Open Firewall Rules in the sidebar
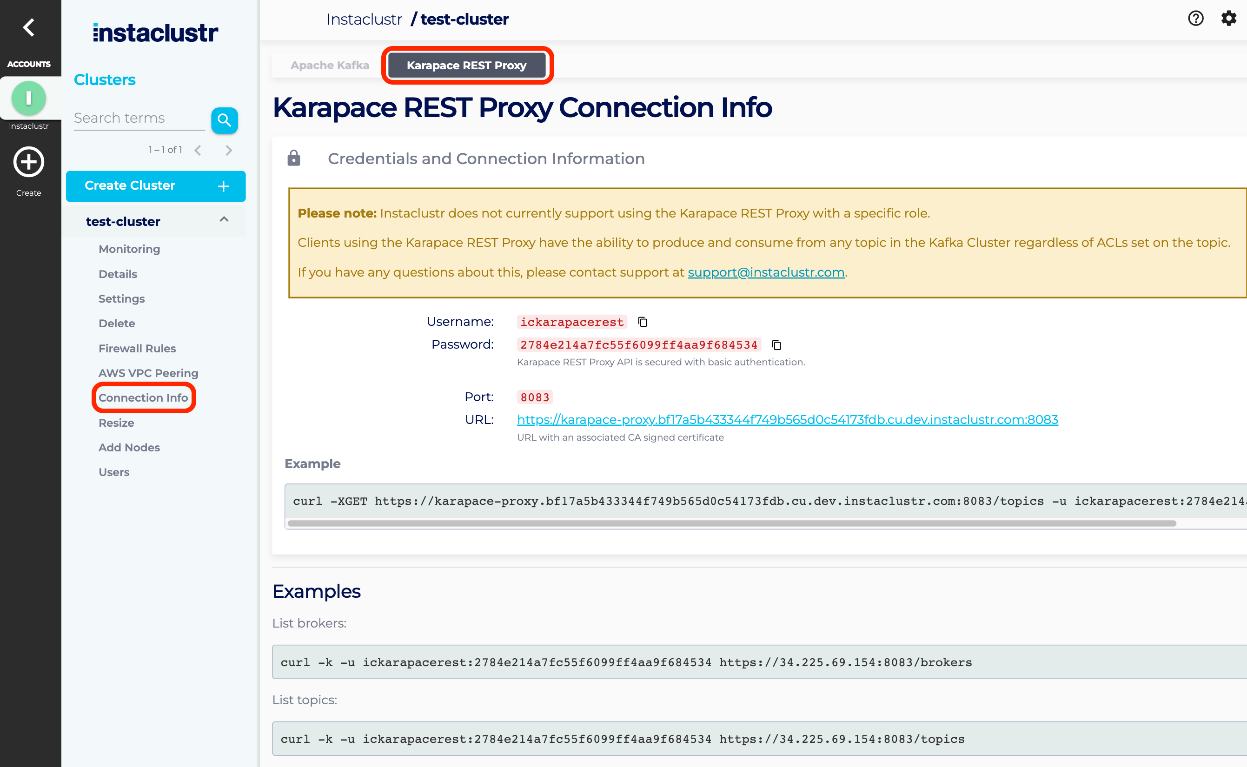Viewport: 1247px width, 767px height. coord(137,349)
